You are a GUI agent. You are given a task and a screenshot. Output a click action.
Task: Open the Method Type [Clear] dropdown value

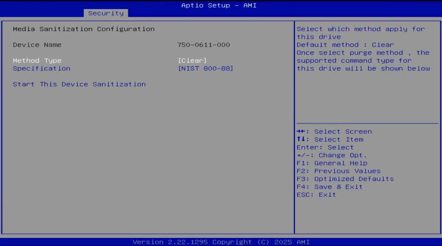point(193,60)
